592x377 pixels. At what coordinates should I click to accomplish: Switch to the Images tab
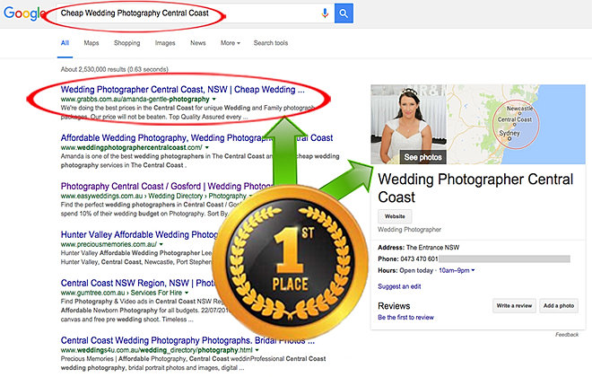(x=165, y=43)
